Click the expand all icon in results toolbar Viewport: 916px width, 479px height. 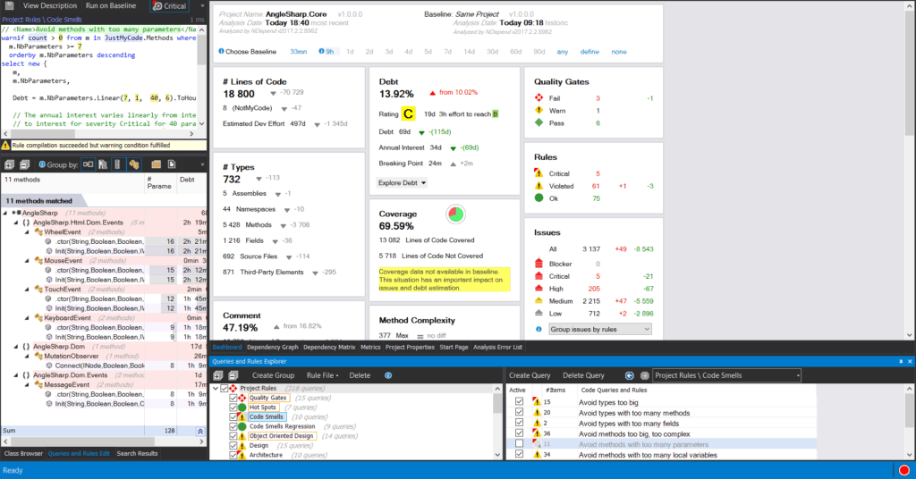(x=9, y=164)
